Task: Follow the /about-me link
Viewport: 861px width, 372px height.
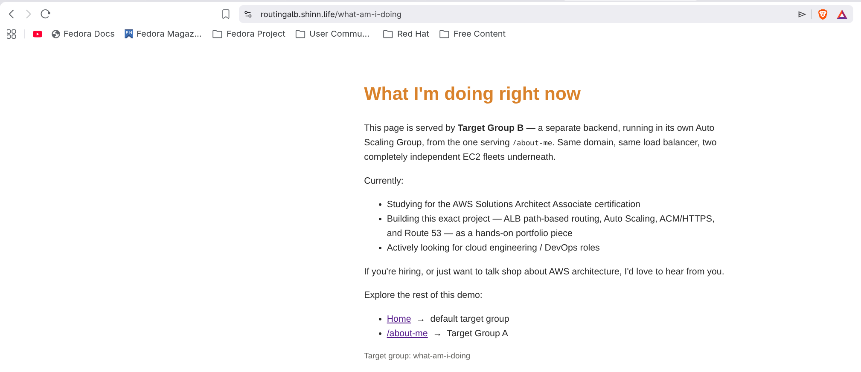Action: 407,333
